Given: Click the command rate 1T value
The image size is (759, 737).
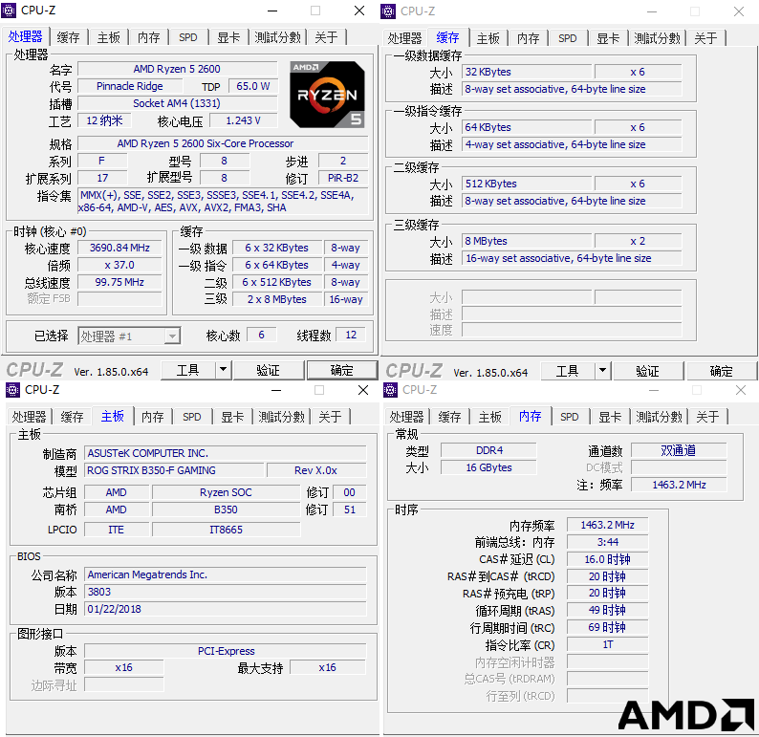Looking at the screenshot, I should [608, 644].
